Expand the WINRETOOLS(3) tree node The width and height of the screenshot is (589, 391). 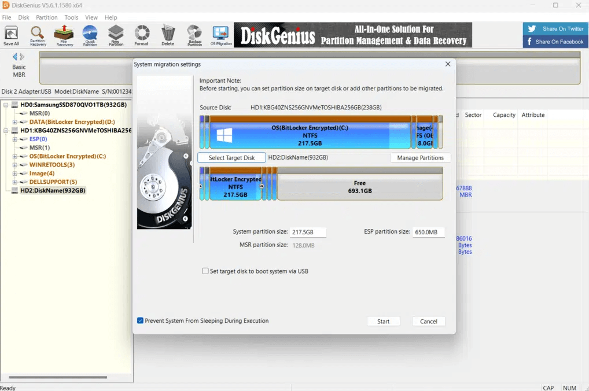click(15, 165)
